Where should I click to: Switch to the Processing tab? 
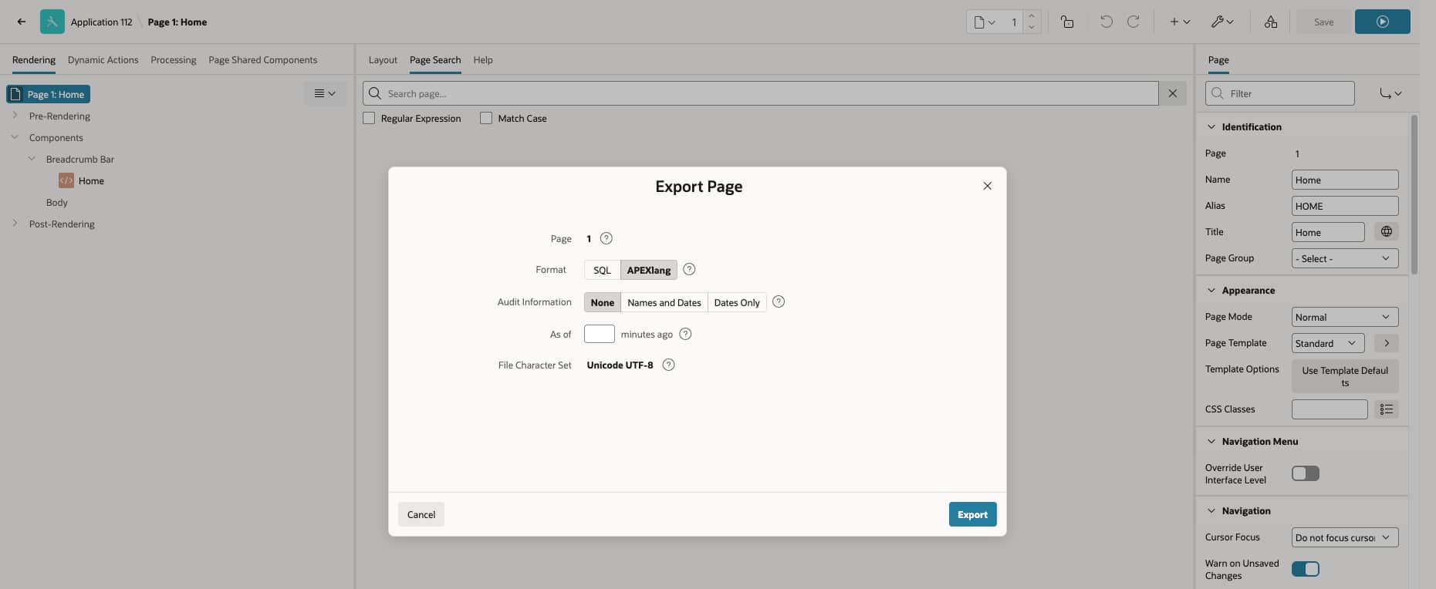pyautogui.click(x=174, y=59)
